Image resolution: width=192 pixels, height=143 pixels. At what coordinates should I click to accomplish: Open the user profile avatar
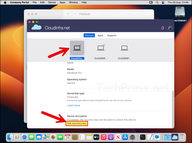(x=170, y=28)
